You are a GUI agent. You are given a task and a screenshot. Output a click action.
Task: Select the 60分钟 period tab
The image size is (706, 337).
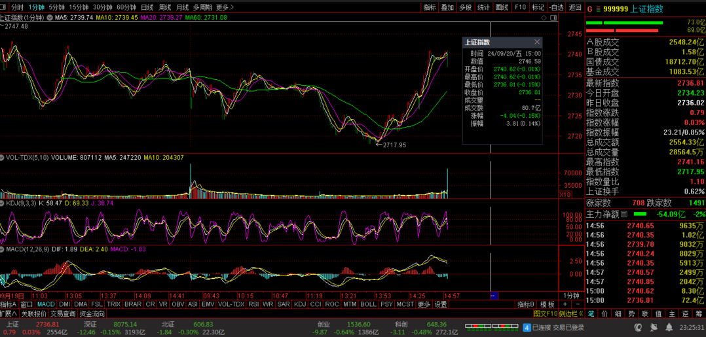[x=126, y=7]
